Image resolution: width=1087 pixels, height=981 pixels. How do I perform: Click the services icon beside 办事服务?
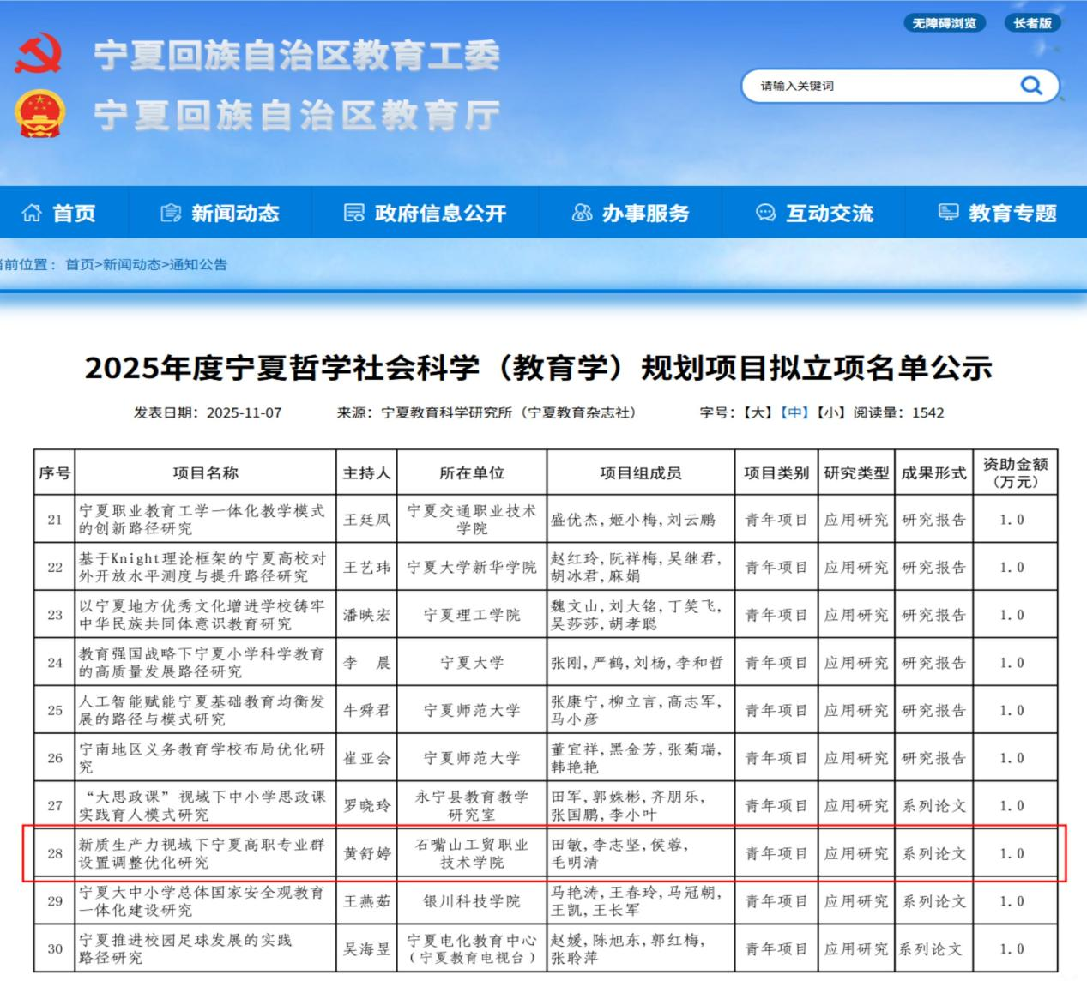coord(582,213)
